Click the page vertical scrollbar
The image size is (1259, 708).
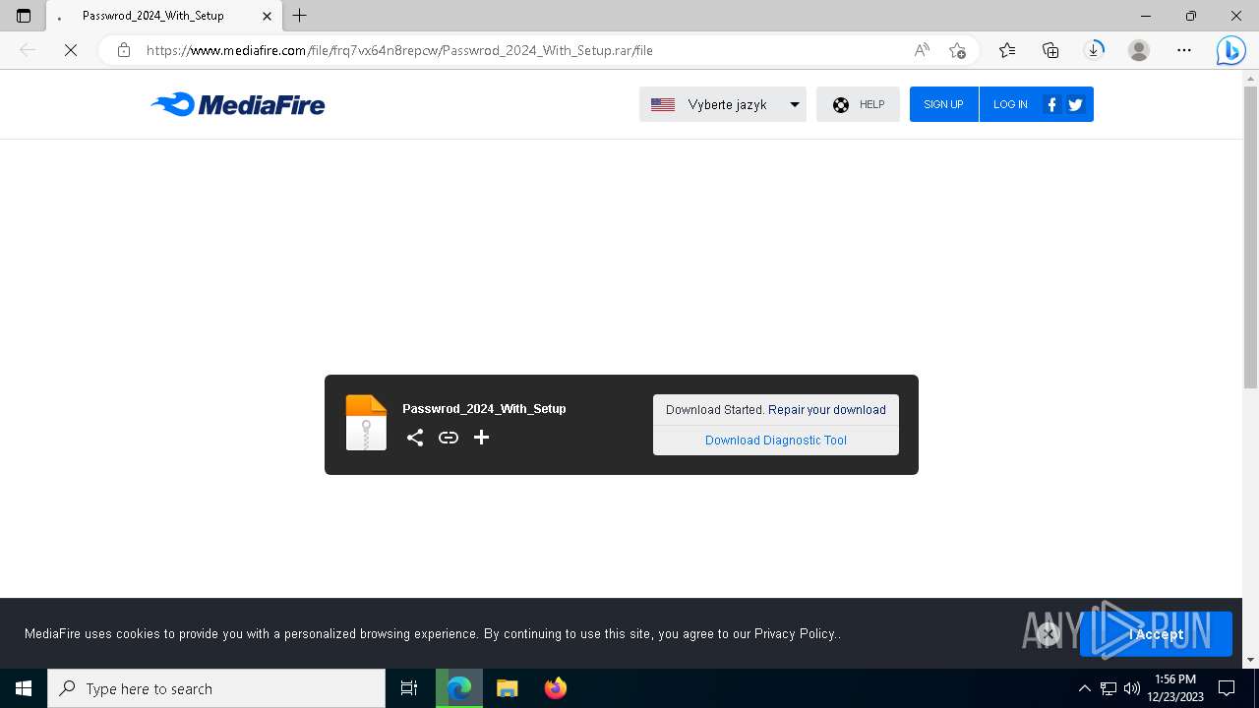(x=1250, y=236)
